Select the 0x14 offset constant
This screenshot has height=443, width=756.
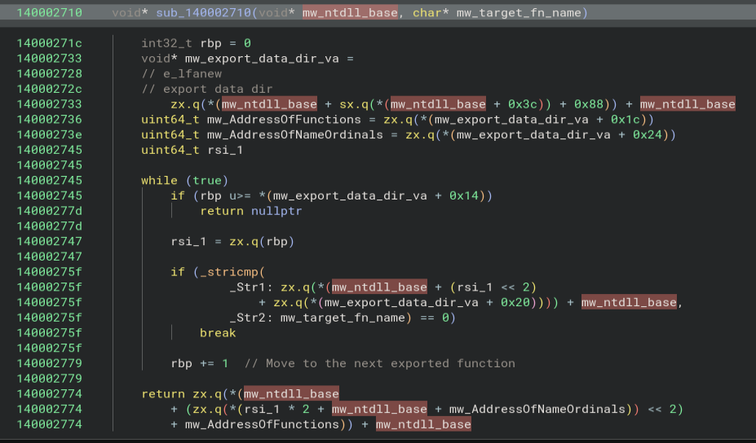464,196
